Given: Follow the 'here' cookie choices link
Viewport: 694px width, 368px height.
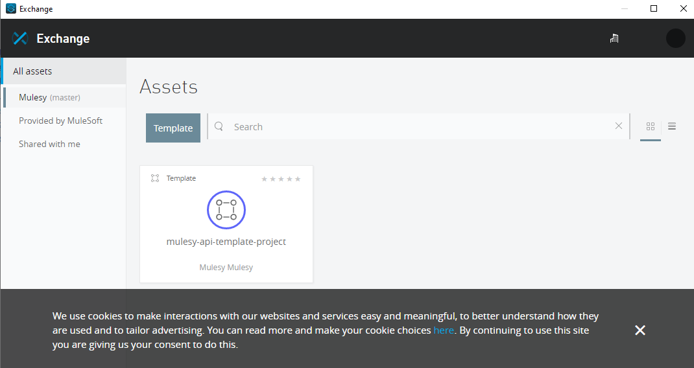Looking at the screenshot, I should click(444, 330).
